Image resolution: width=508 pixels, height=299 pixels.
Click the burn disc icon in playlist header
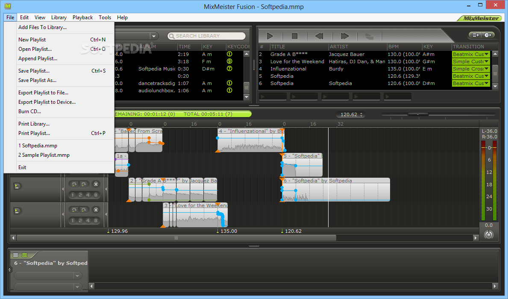pyautogui.click(x=488, y=35)
